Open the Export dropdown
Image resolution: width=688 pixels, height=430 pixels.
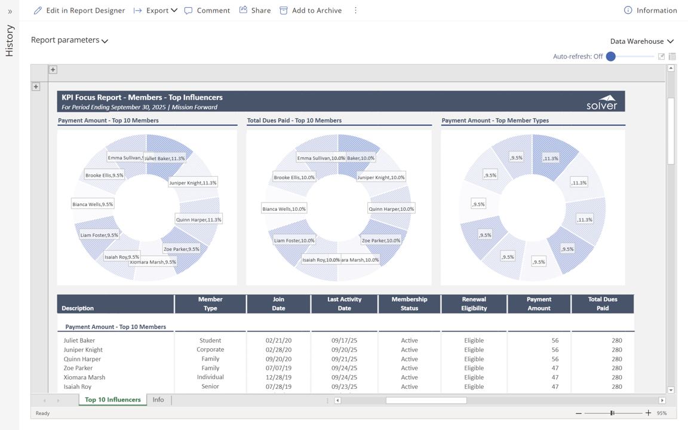155,10
